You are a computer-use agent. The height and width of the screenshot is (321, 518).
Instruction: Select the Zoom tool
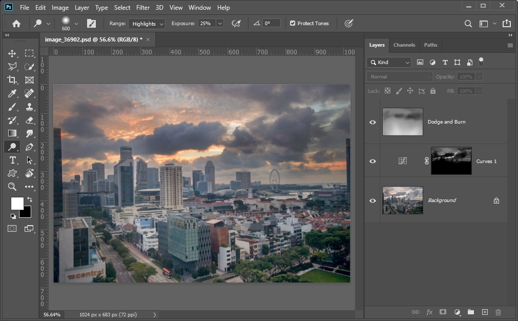pyautogui.click(x=12, y=187)
